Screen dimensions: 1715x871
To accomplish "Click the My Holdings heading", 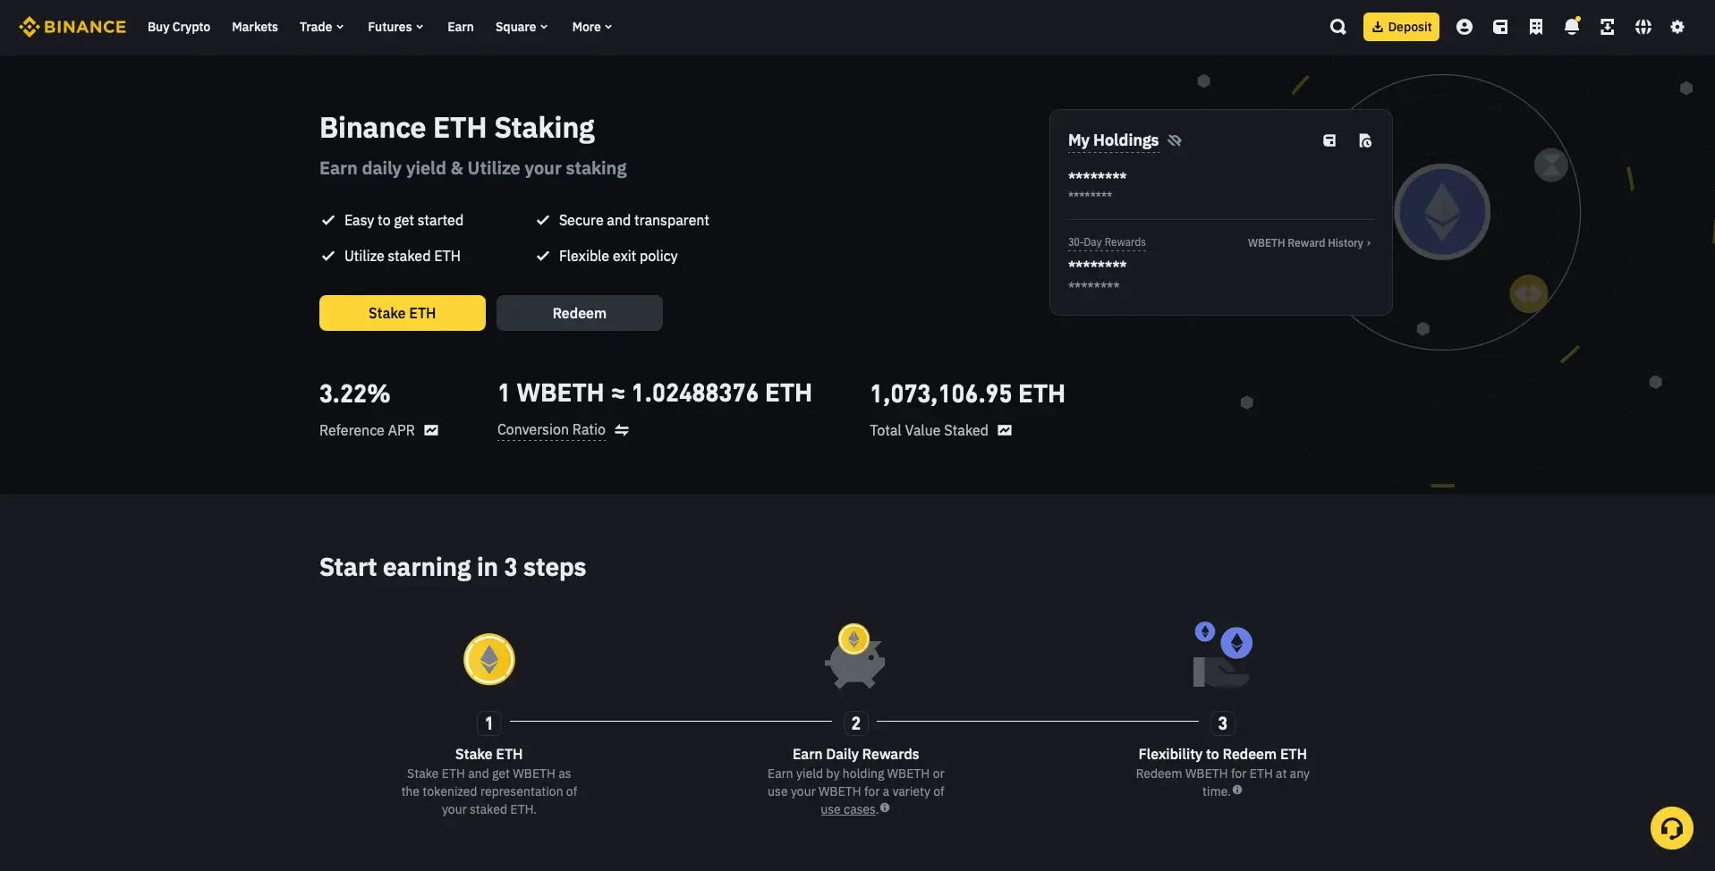I will 1113,140.
